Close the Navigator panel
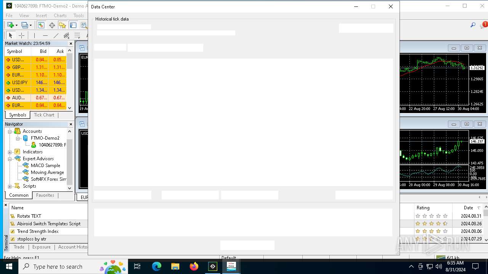 pos(71,124)
